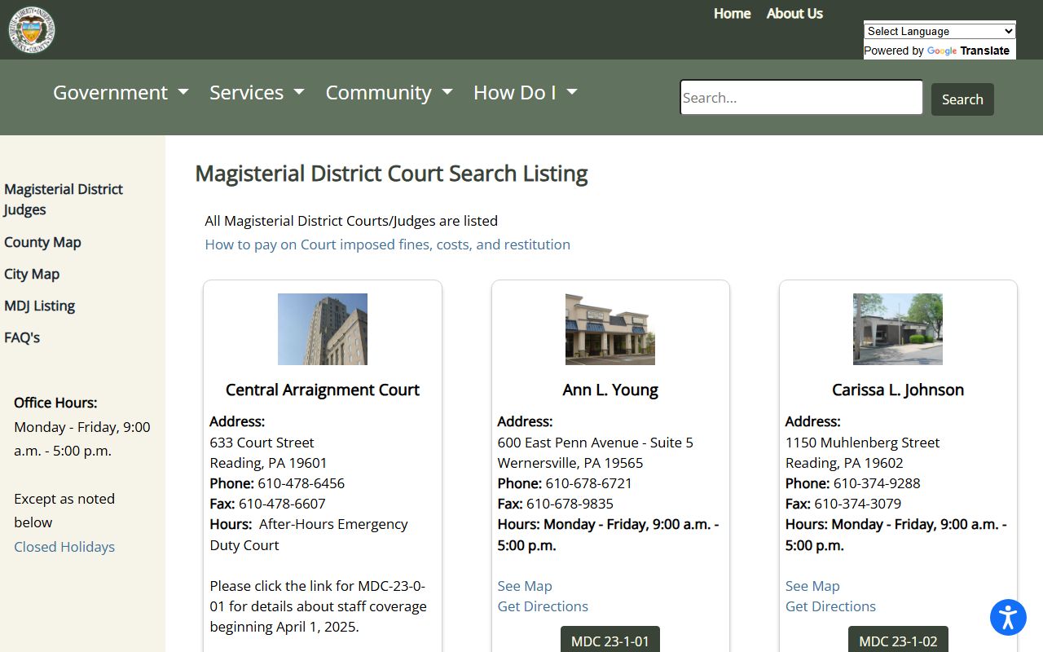Focus the Search input field
This screenshot has height=652, width=1043.
coord(802,98)
